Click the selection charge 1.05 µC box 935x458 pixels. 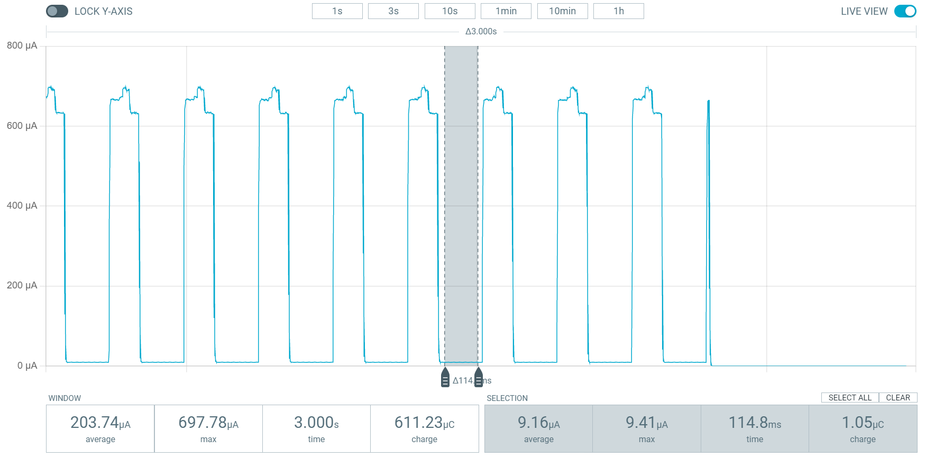(x=863, y=428)
